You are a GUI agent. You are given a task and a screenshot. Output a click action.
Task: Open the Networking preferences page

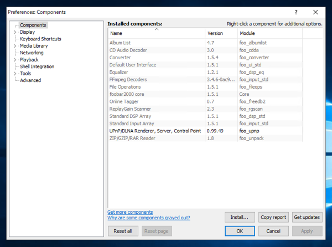32,53
